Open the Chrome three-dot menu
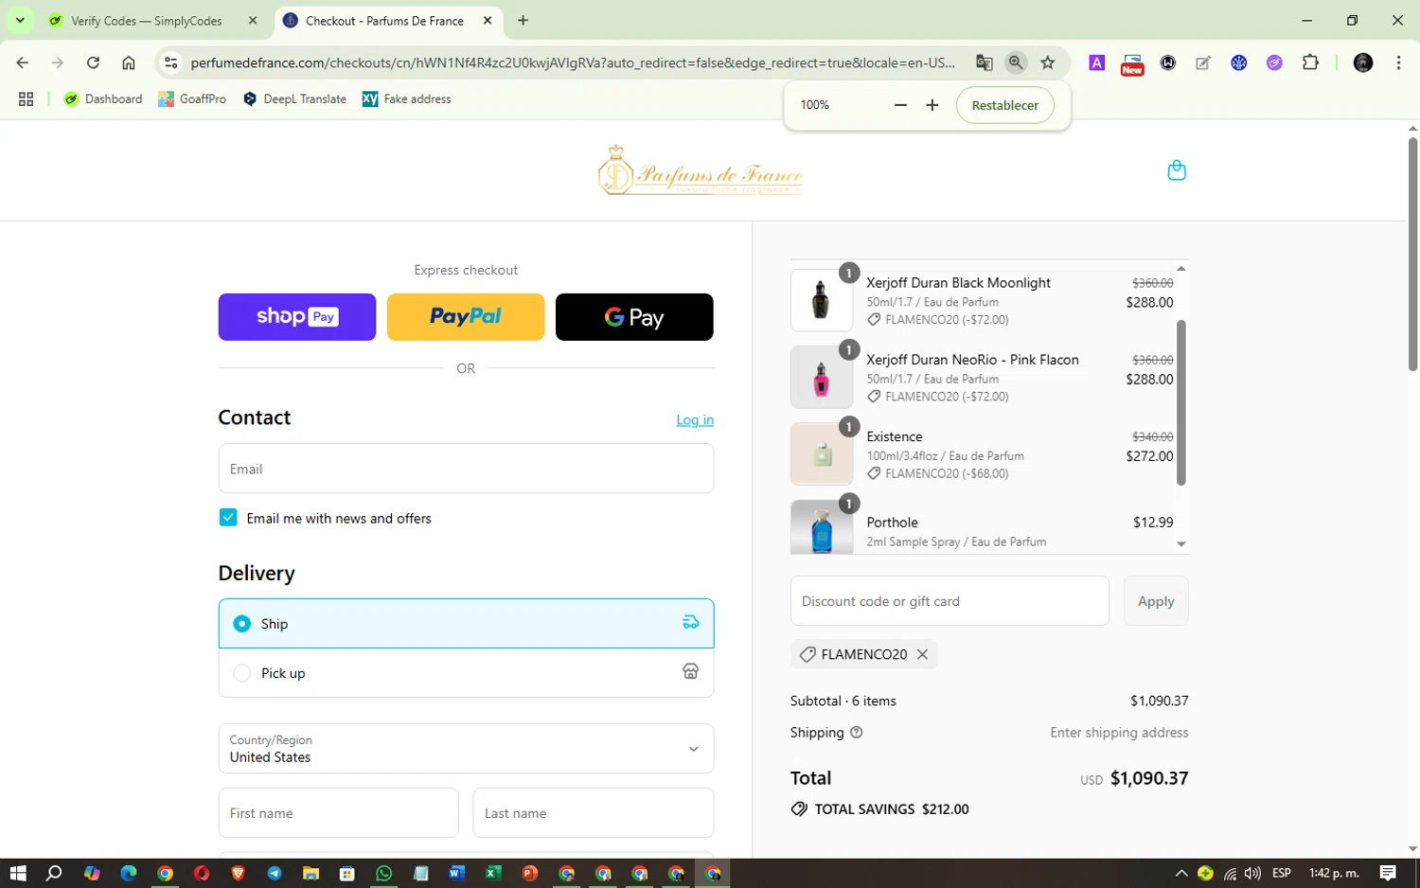The image size is (1420, 888). click(1398, 62)
